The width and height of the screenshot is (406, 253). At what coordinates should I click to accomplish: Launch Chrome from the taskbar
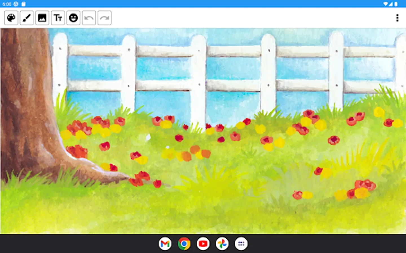click(184, 244)
